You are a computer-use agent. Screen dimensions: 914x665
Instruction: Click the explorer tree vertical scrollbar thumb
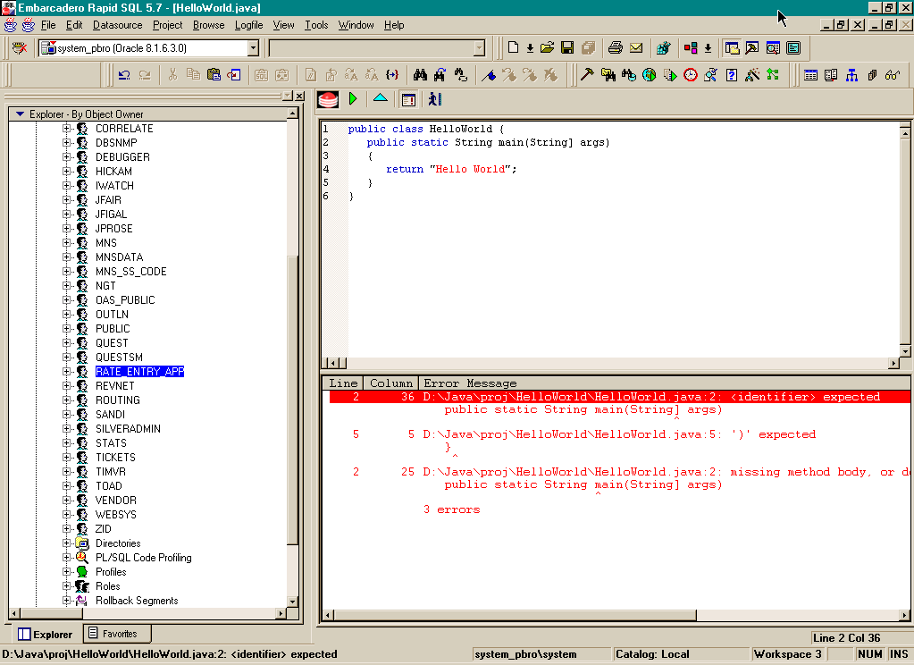click(x=293, y=400)
